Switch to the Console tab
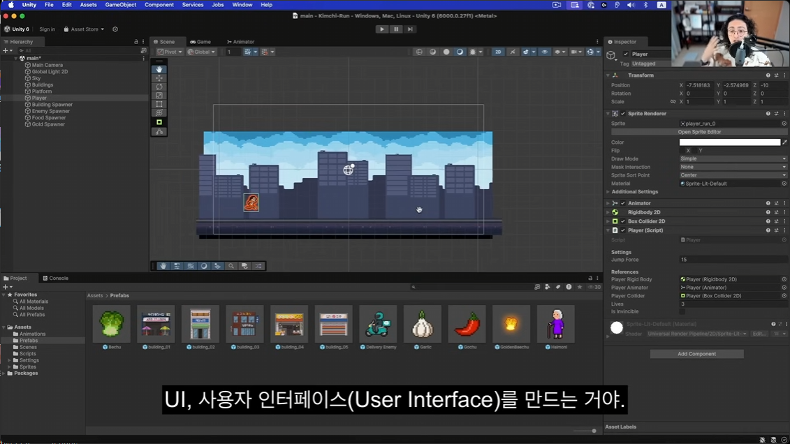The height and width of the screenshot is (444, 790). 55,278
